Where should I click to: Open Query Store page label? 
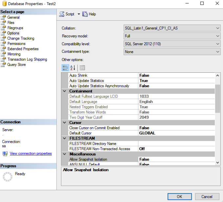click(x=16, y=65)
